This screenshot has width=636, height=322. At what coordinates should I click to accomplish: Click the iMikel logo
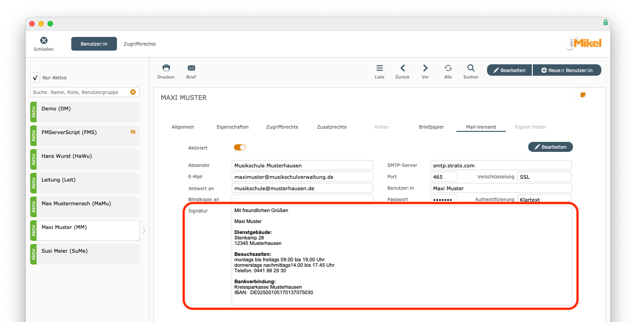[x=584, y=44]
